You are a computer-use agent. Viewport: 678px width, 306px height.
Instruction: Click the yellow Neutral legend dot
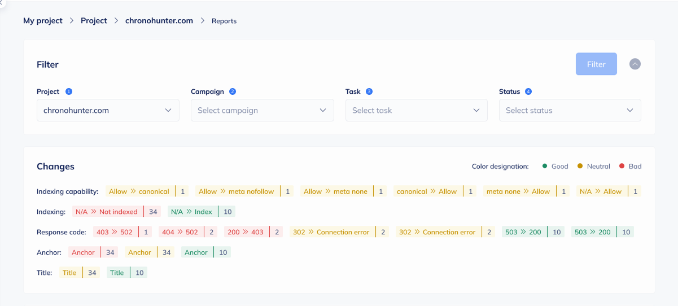pos(580,166)
